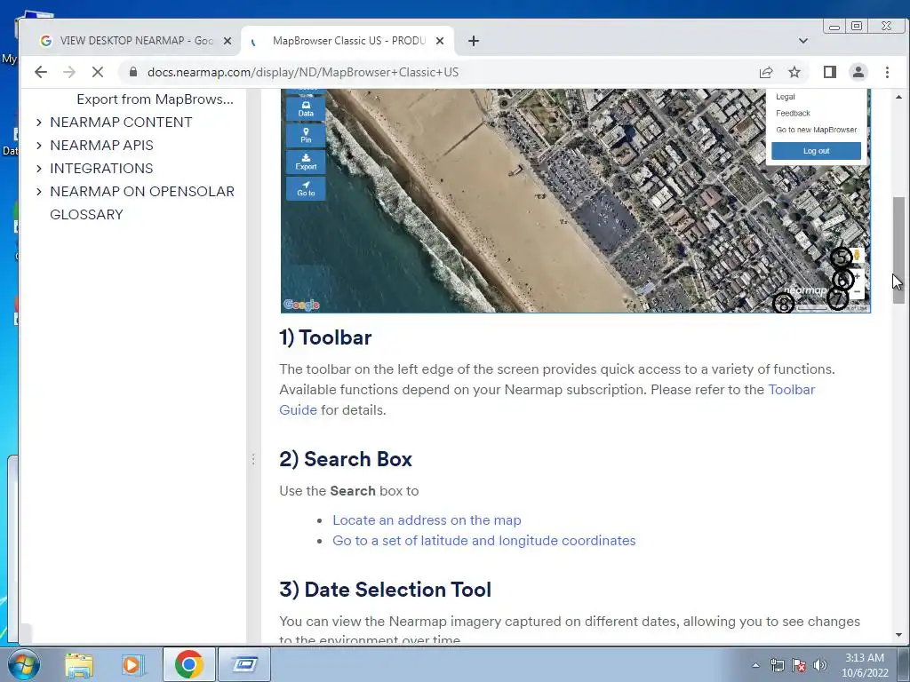Expand the INTEGRATIONS section

pyautogui.click(x=39, y=169)
